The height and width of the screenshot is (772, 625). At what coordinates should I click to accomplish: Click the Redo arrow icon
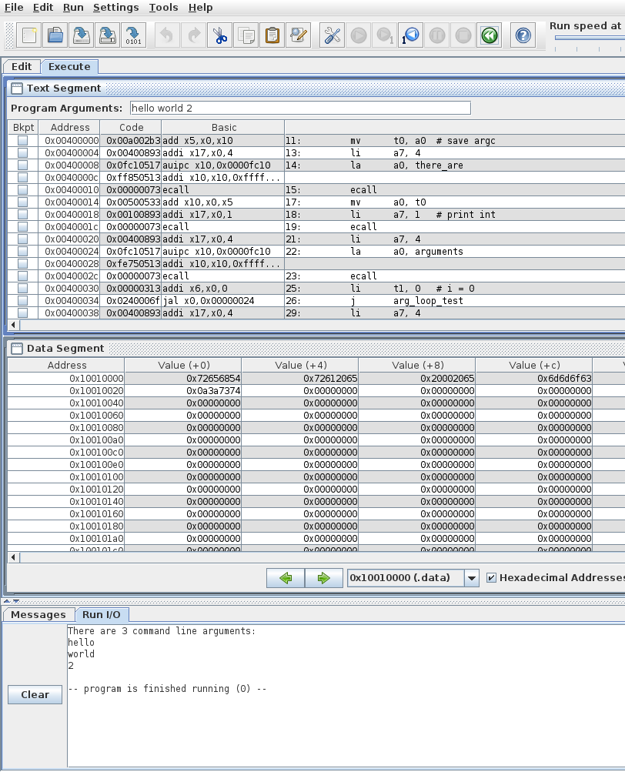point(194,35)
